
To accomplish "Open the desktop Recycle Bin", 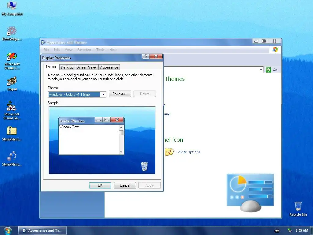I will click(298, 209).
